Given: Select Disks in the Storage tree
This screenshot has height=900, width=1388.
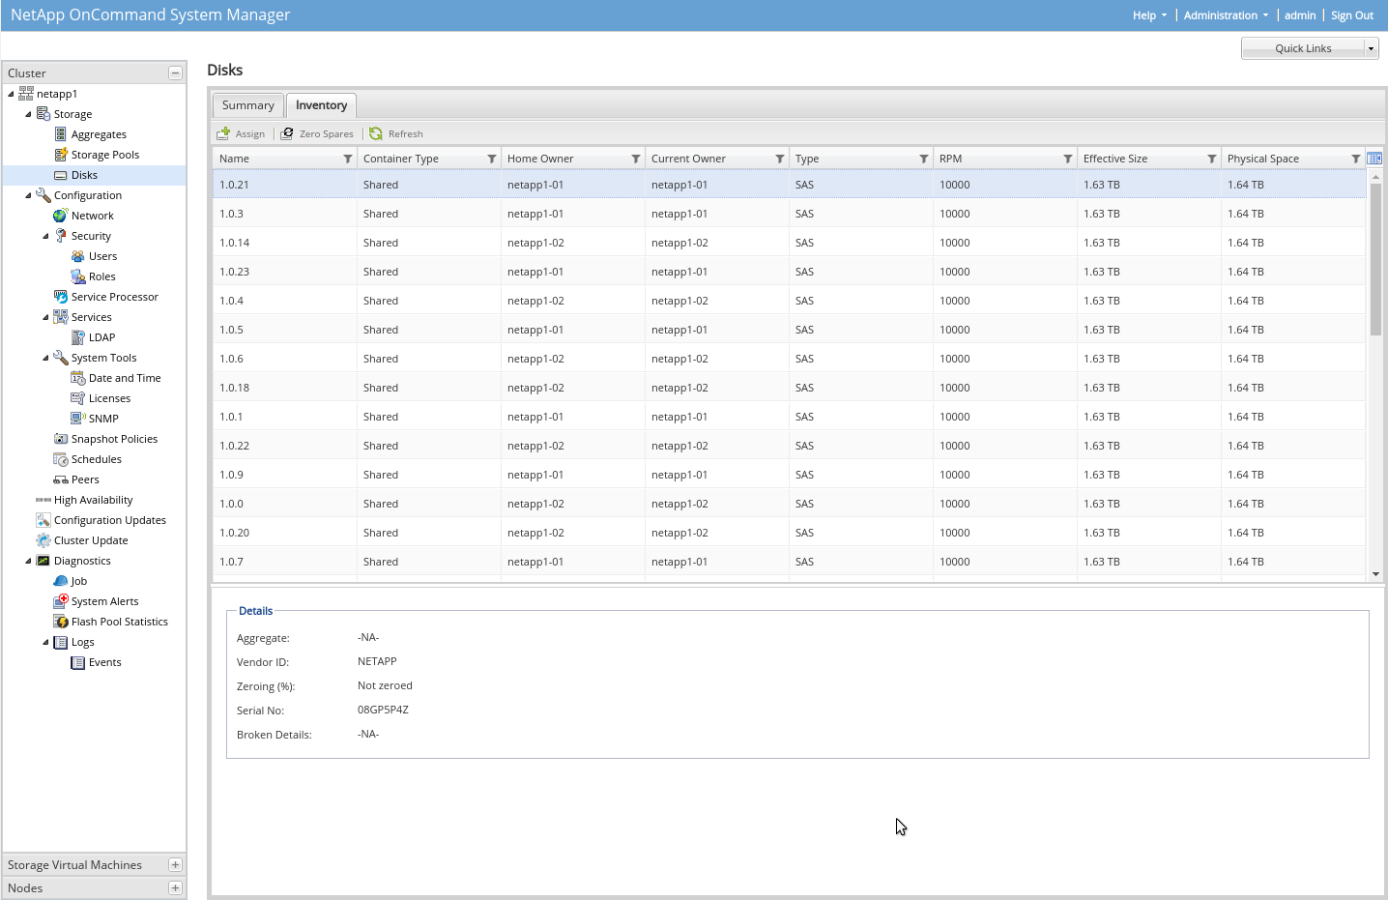Looking at the screenshot, I should click(84, 175).
